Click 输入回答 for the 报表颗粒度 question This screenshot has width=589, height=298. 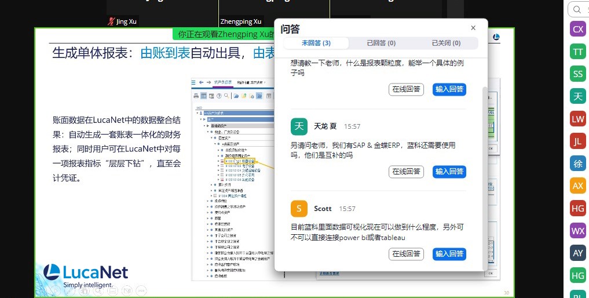pyautogui.click(x=449, y=89)
